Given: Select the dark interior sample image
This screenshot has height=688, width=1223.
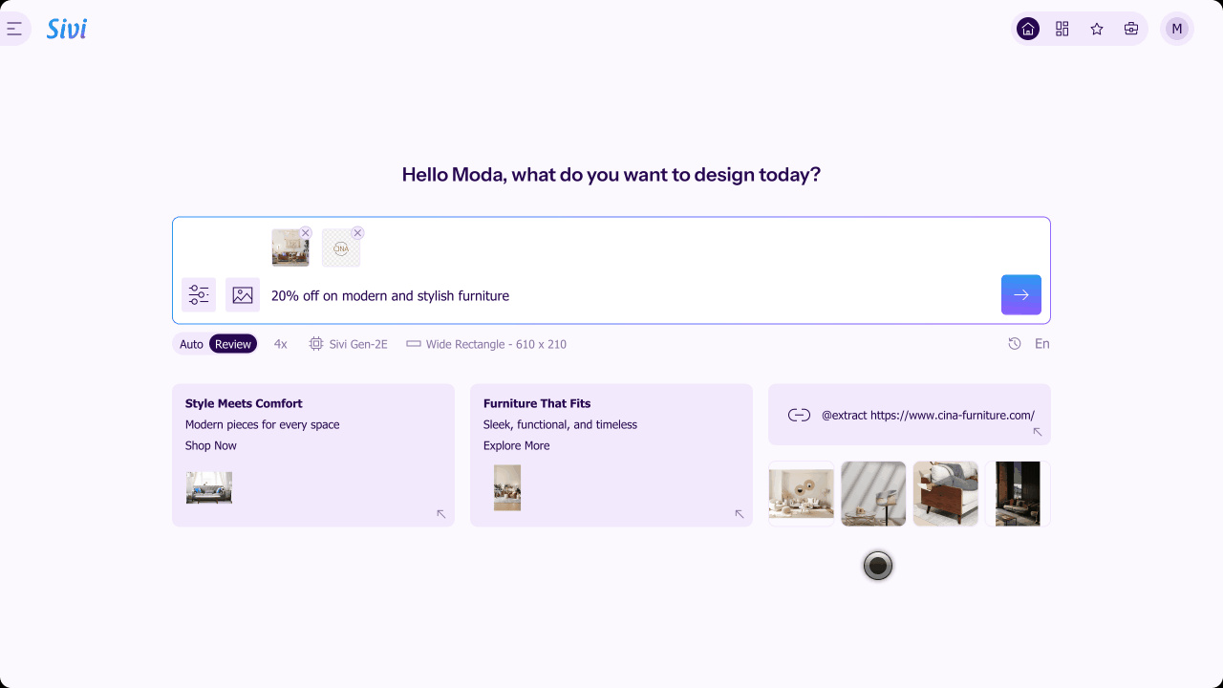Looking at the screenshot, I should tap(1018, 494).
